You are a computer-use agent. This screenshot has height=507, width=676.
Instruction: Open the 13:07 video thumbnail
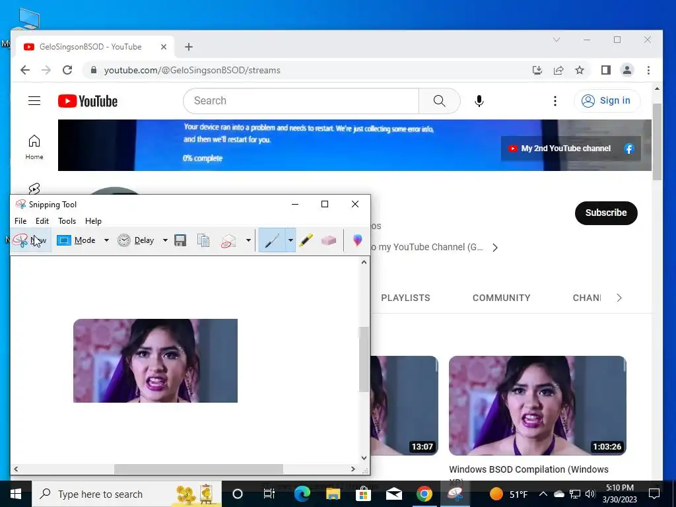(x=405, y=405)
